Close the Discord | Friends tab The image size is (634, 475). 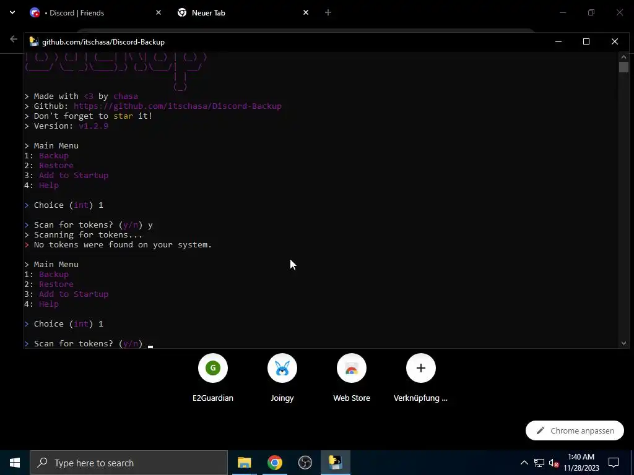[x=158, y=13]
